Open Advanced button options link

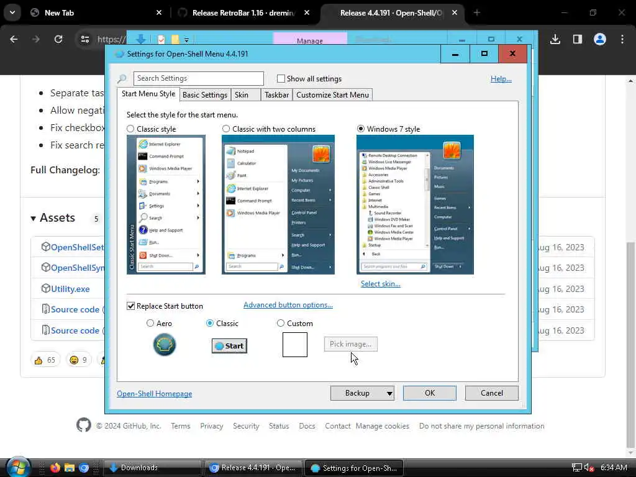click(x=288, y=305)
